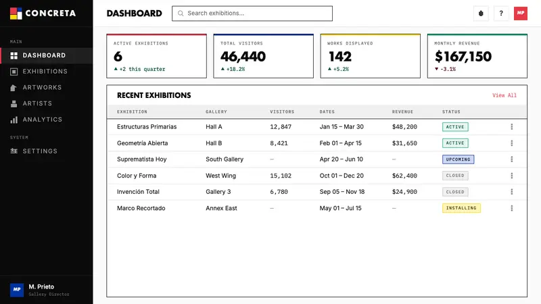Open the Monthly Revenue stat card

477,56
